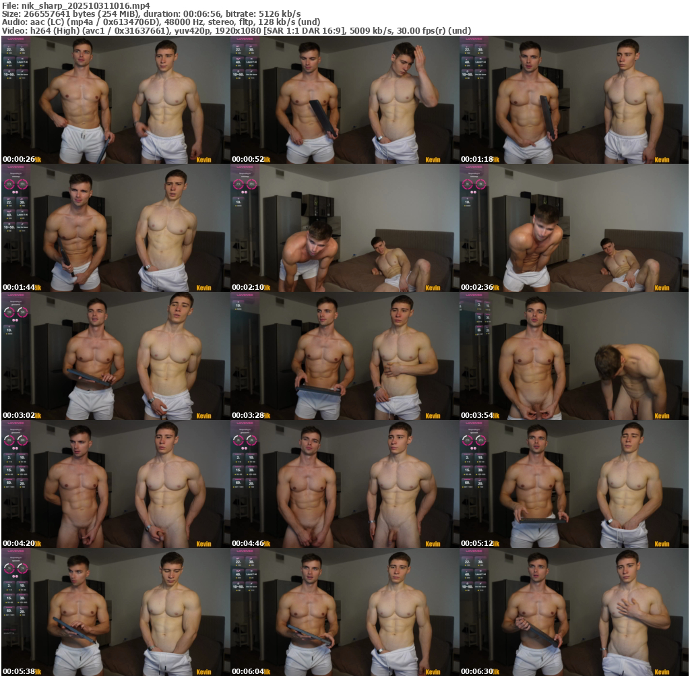This screenshot has width=690, height=676.
Task: Click the 00:05:12 thumbnail
Action: (573, 484)
